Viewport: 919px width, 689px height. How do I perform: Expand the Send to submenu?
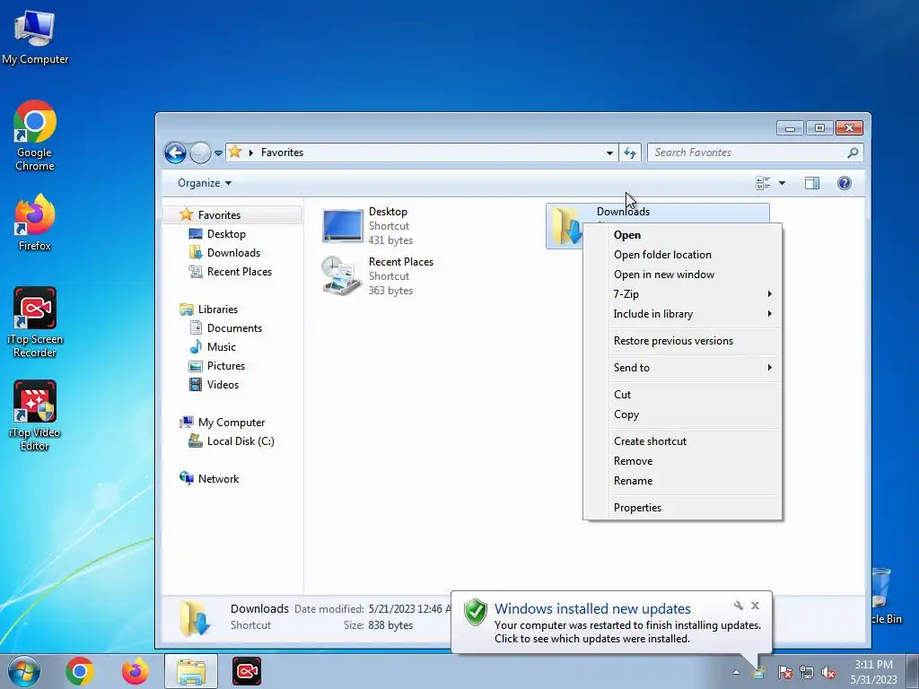coord(683,368)
